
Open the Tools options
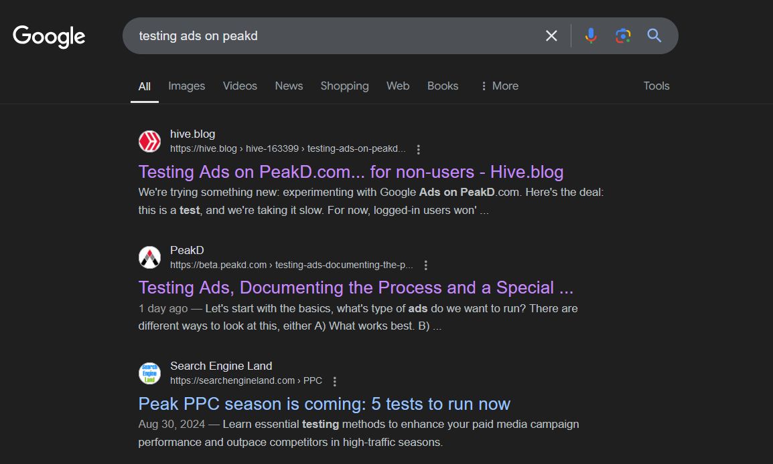pyautogui.click(x=656, y=86)
